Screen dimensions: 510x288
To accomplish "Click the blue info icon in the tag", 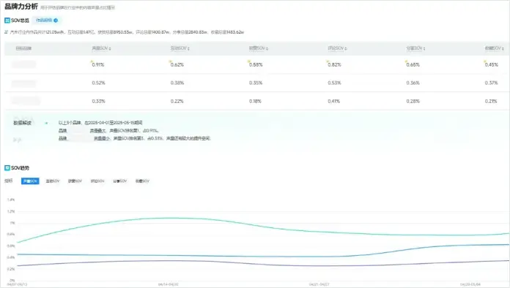I will point(56,20).
